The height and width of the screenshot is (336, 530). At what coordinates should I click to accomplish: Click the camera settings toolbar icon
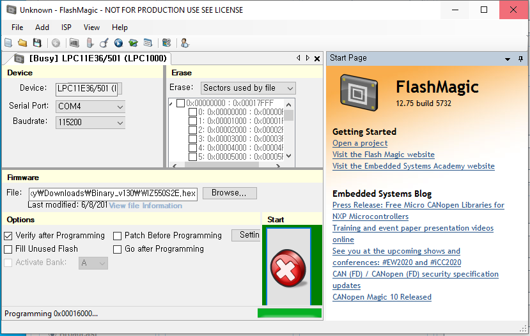(167, 43)
